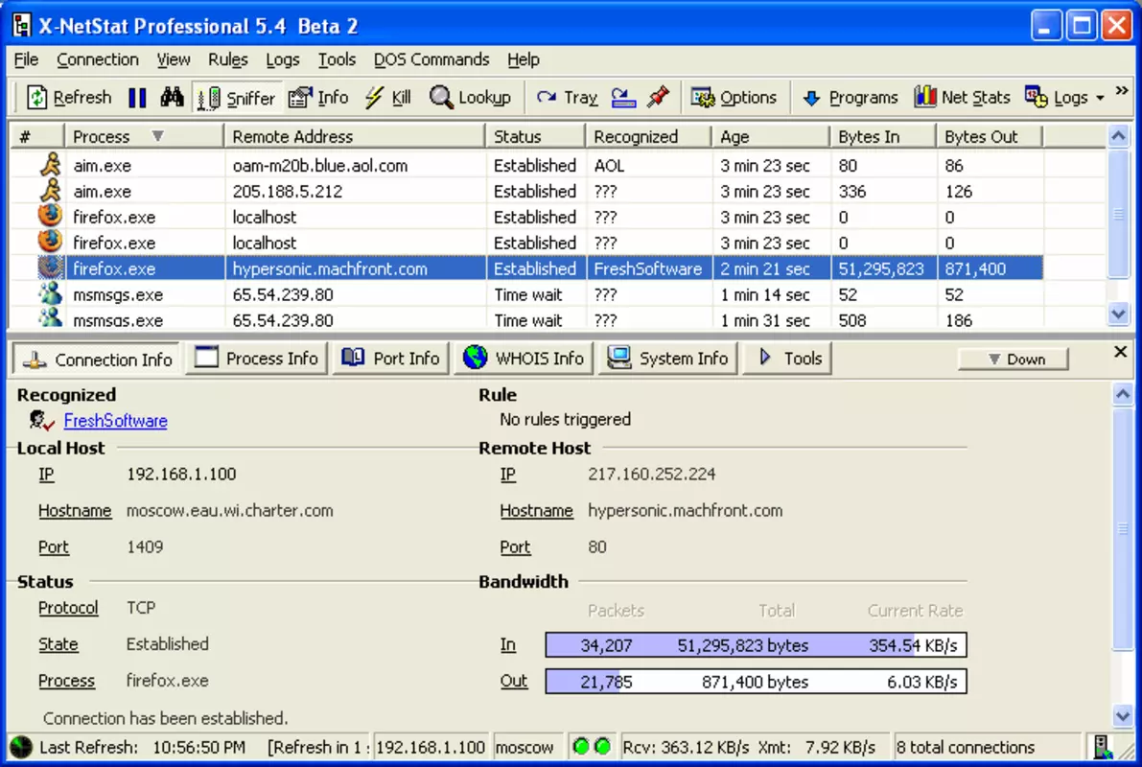
Task: Click the Firefox icon on the hypersonic.machfront.com row
Action: tap(50, 268)
